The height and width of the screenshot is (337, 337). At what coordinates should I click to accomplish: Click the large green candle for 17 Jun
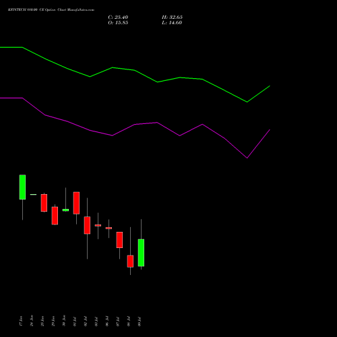tap(22, 187)
